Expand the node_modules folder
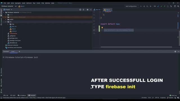180x101 pixels. (x=6, y=17)
